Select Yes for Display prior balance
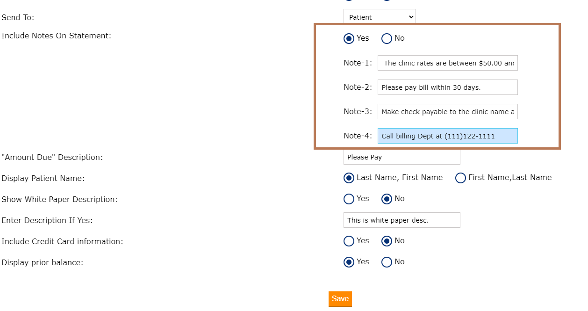This screenshot has width=588, height=311. 349,262
